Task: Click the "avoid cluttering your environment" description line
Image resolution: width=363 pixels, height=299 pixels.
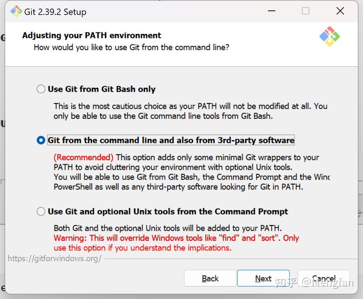Action: [x=173, y=167]
